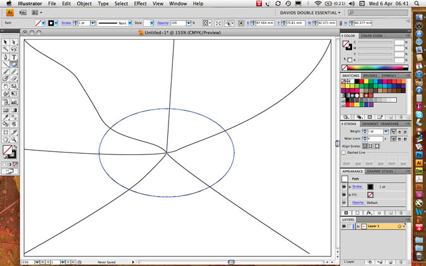Open the DAVIDS DOUBLE ESSENTIAL workspace dropdown
Image resolution: width=426 pixels, height=266 pixels.
[311, 12]
